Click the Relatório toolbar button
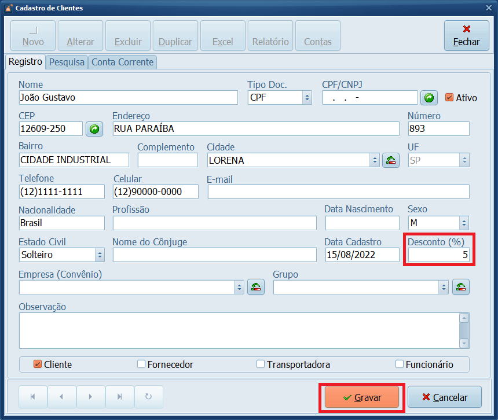 270,35
